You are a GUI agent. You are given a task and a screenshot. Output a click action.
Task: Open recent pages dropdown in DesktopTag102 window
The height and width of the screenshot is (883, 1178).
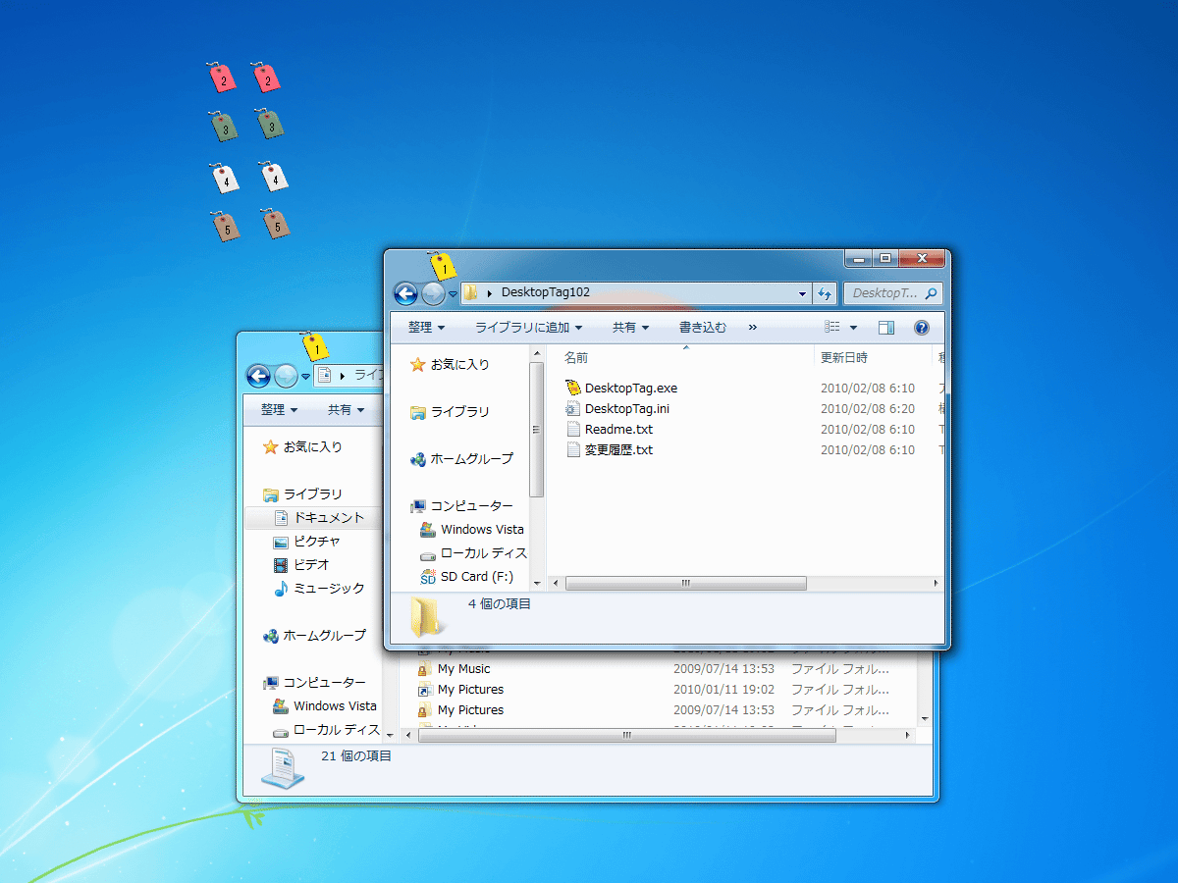[453, 293]
